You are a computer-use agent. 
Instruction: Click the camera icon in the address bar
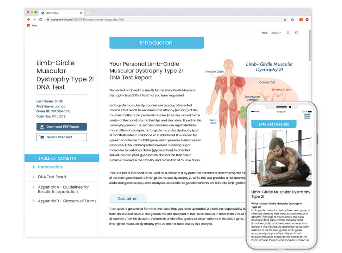coord(293,20)
